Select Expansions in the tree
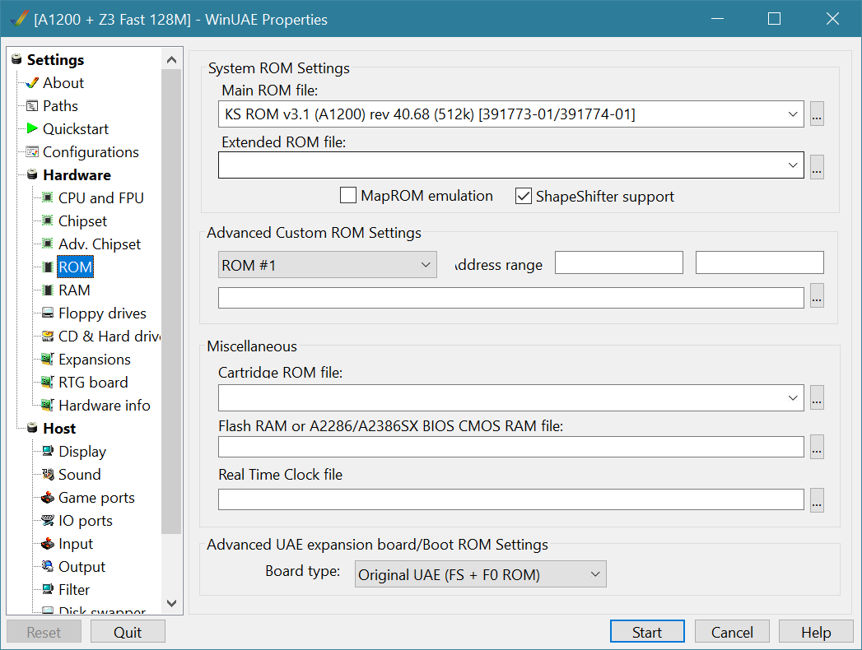The width and height of the screenshot is (862, 650). pos(95,360)
